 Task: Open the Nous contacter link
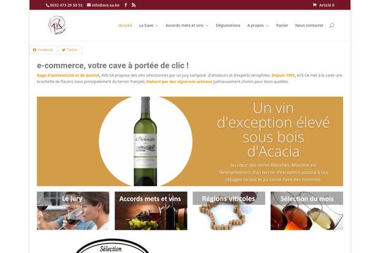(x=309, y=25)
